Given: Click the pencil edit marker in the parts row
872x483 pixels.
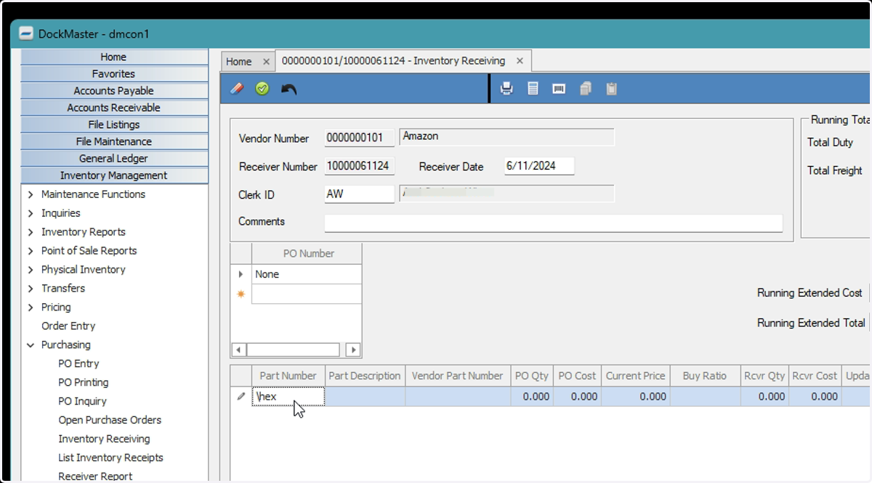Looking at the screenshot, I should coord(241,397).
